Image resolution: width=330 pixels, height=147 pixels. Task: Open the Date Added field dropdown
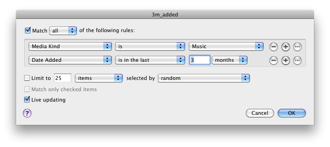[x=70, y=60]
